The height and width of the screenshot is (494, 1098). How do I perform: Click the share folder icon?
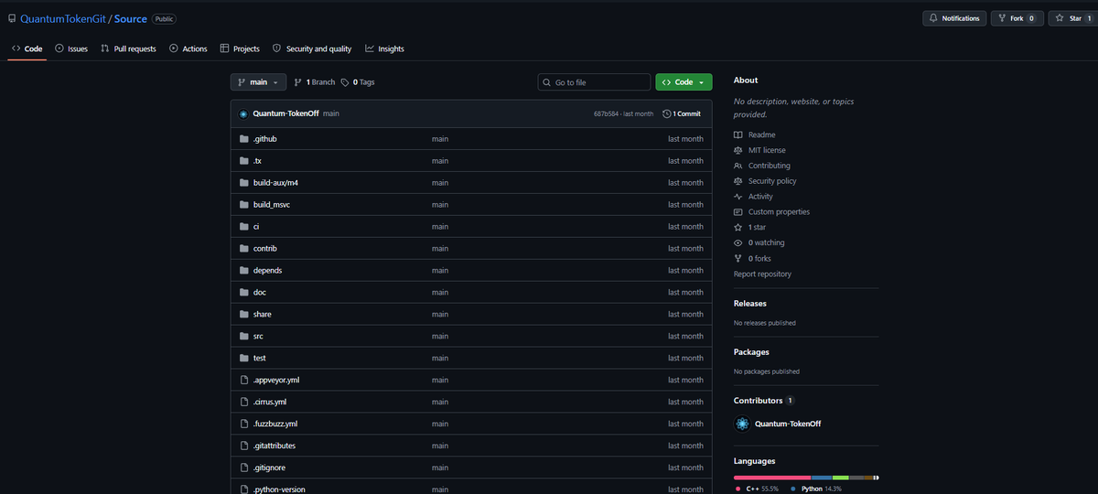[244, 315]
